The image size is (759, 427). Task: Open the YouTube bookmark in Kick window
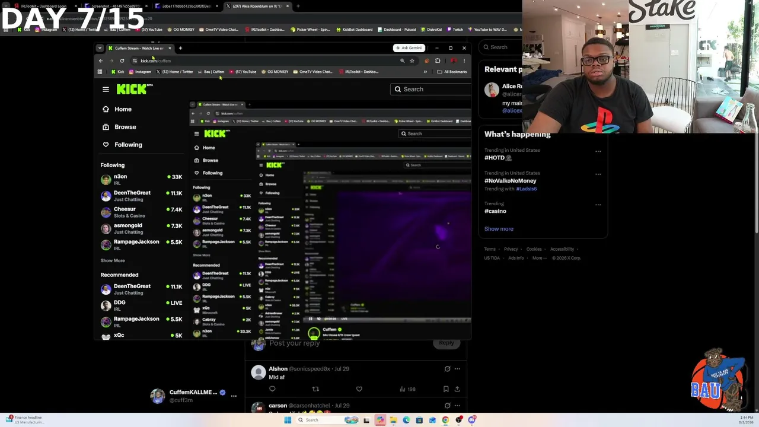click(x=243, y=72)
